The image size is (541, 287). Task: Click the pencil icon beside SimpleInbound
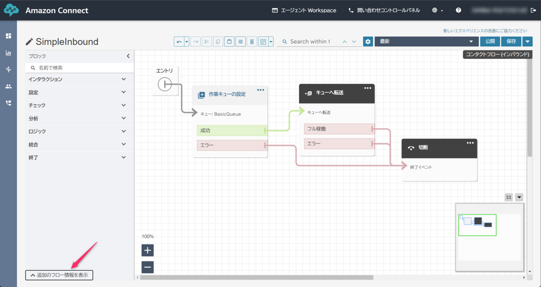[29, 42]
